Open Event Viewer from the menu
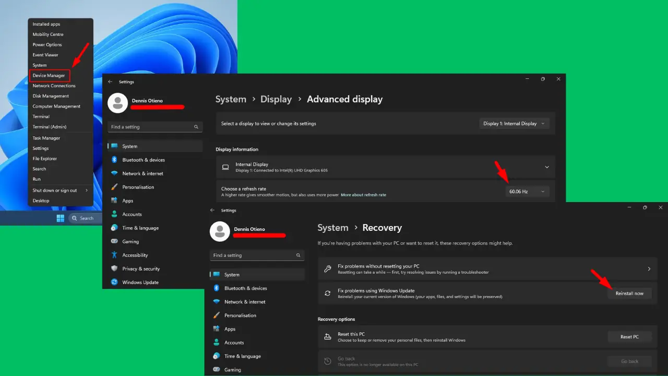The width and height of the screenshot is (668, 376). (x=45, y=55)
